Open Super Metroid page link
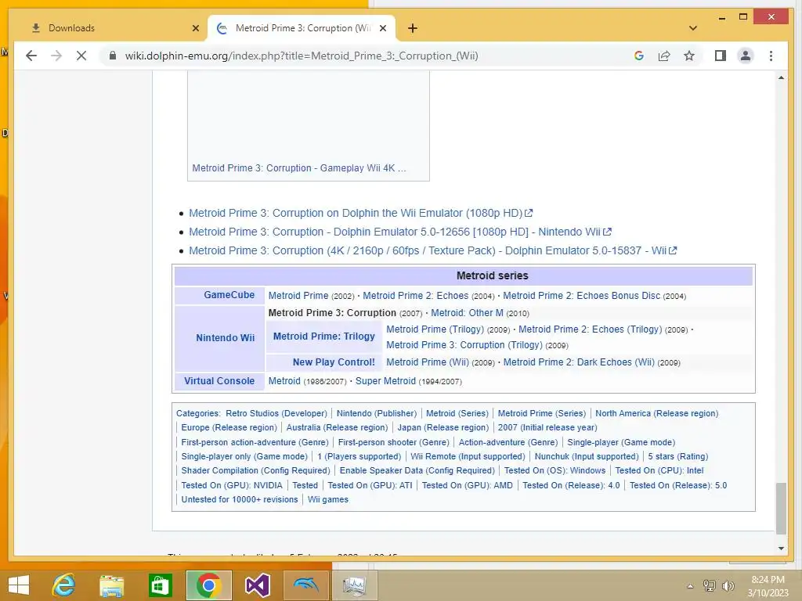Screen dimensions: 802x601 tap(385, 381)
